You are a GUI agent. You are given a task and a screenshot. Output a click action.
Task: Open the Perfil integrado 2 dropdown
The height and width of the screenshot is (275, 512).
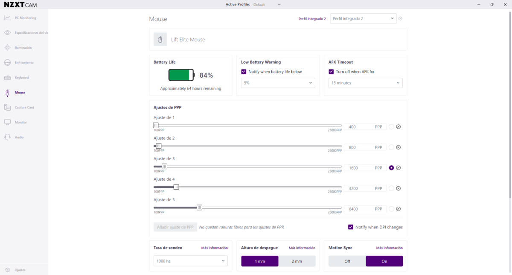[364, 18]
